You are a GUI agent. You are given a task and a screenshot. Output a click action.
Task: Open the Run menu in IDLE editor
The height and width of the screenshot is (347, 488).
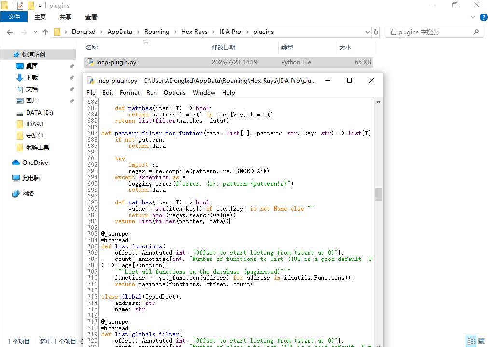click(x=152, y=92)
